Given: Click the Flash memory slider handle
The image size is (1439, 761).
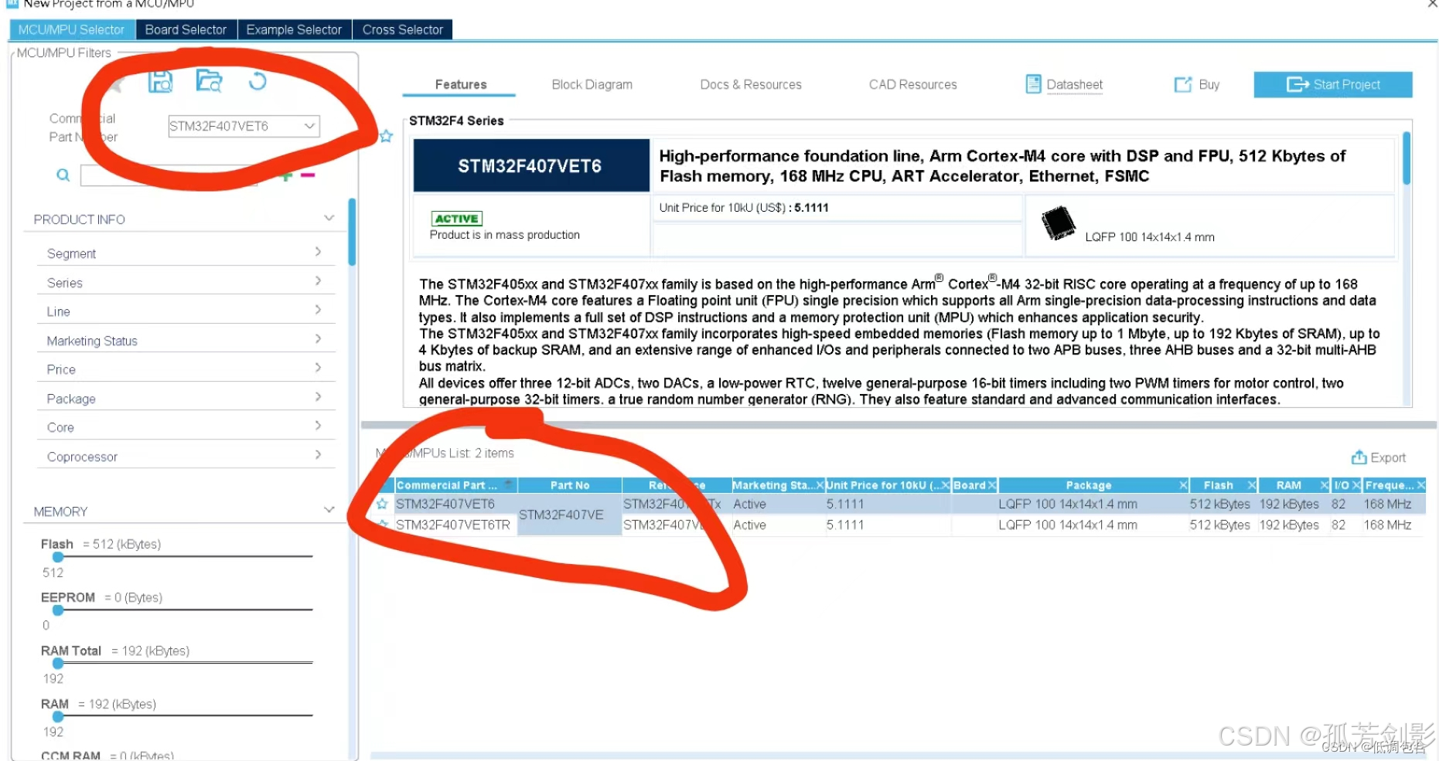Looking at the screenshot, I should pyautogui.click(x=58, y=557).
